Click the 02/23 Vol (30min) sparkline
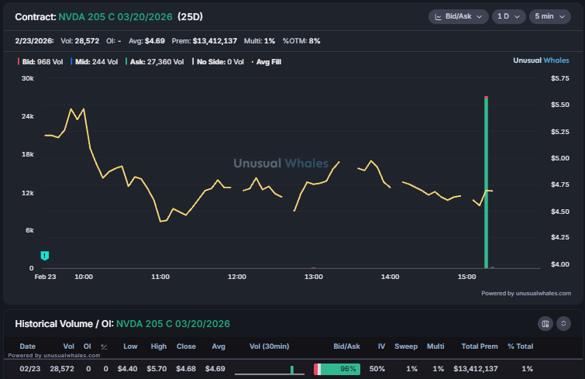The image size is (585, 379). [270, 370]
